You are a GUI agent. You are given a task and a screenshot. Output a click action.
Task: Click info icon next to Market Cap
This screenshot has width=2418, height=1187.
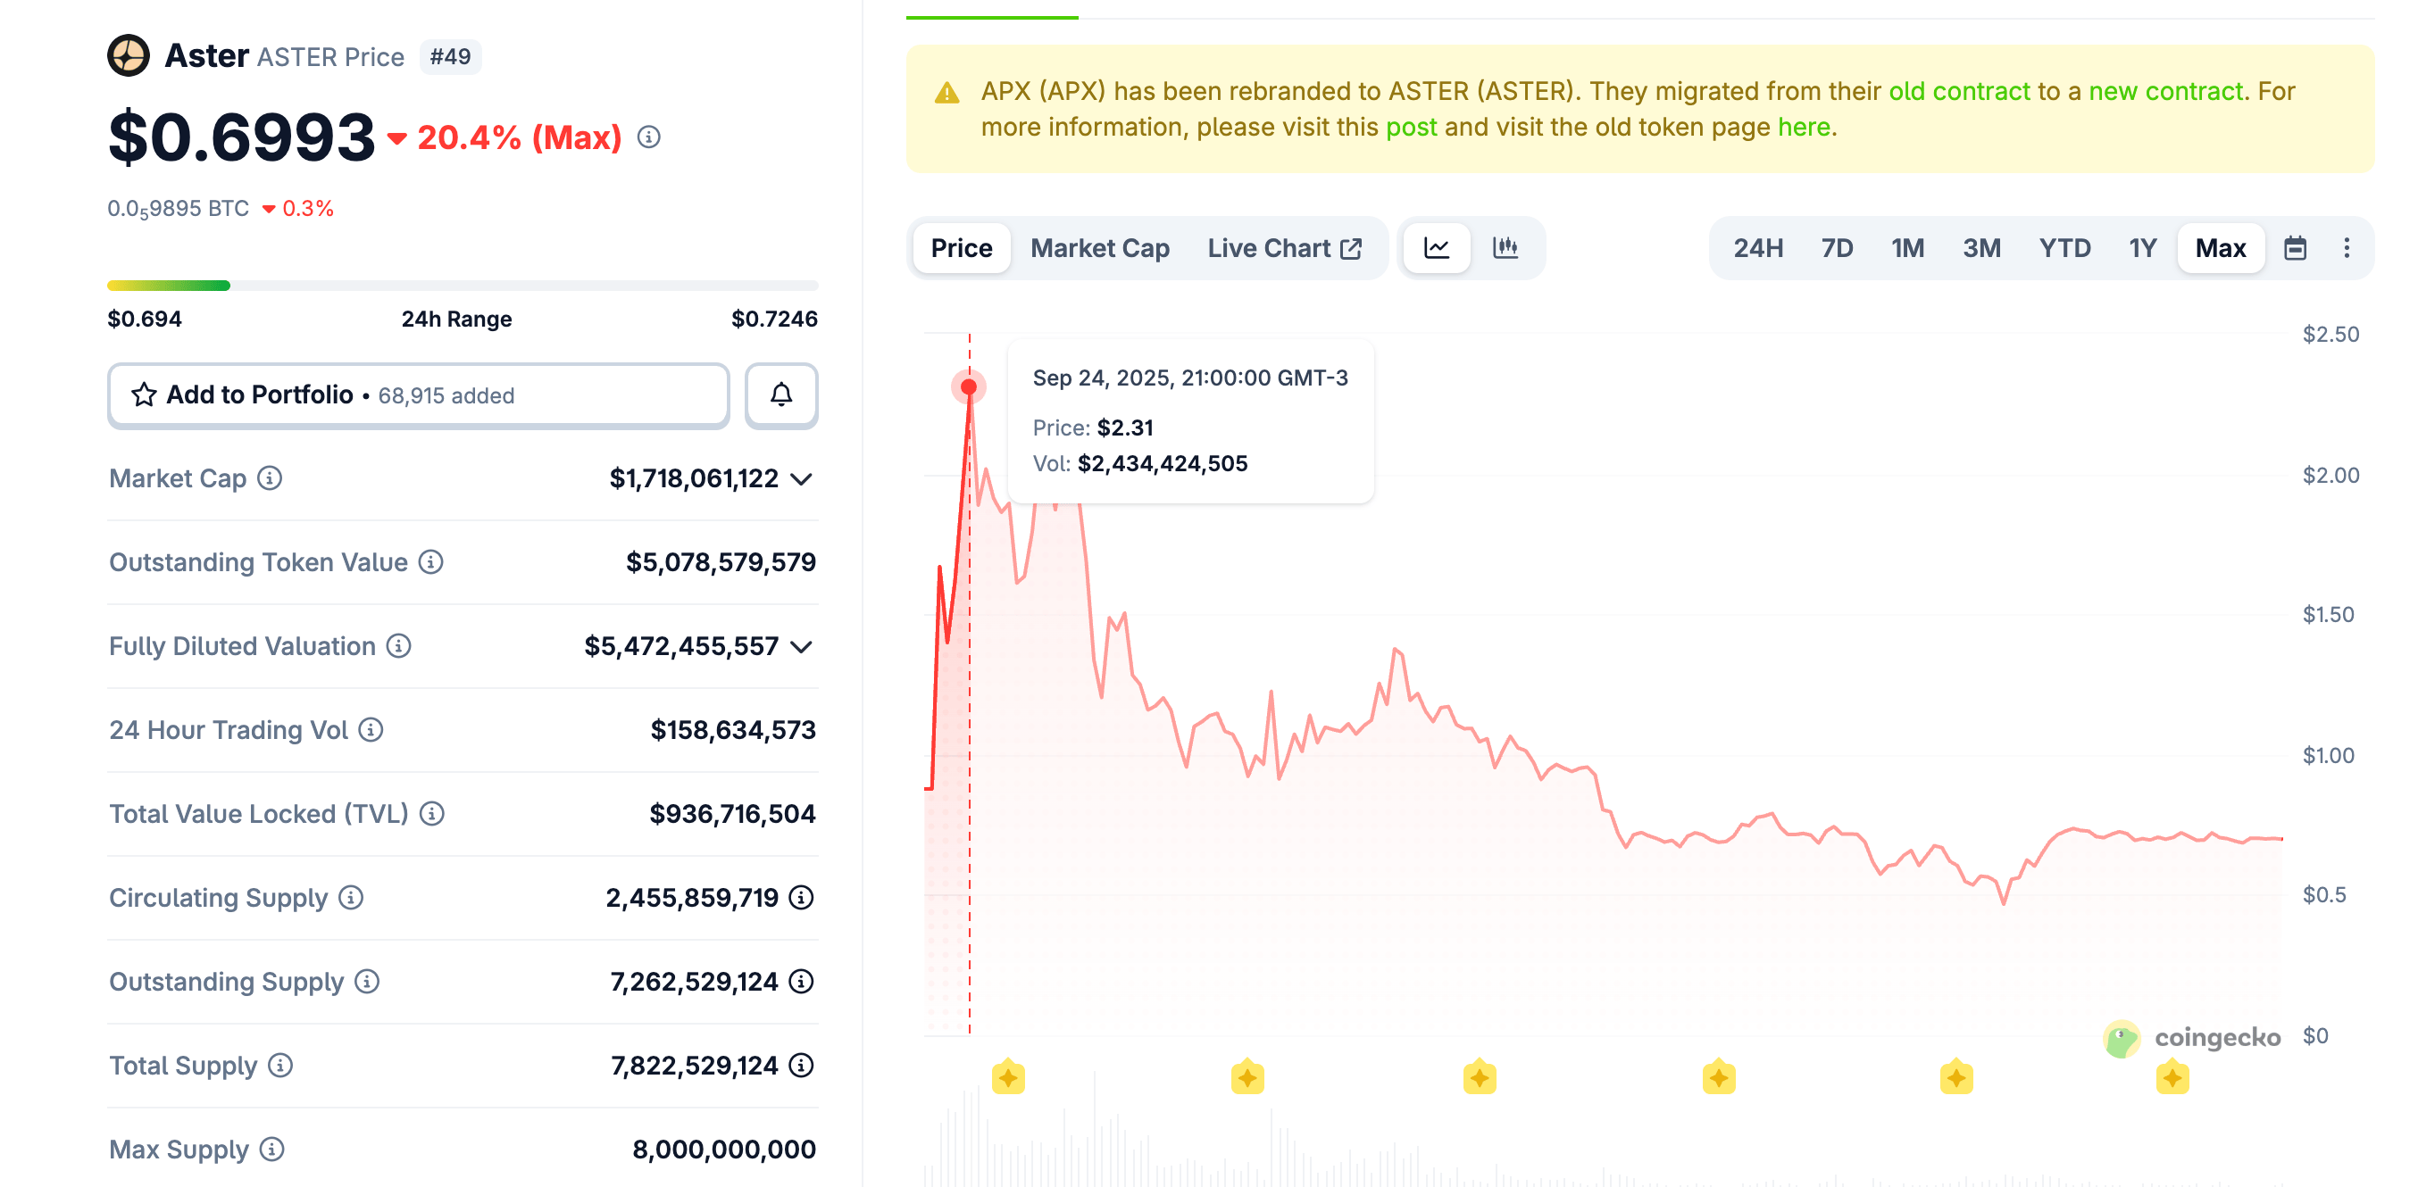click(x=270, y=478)
